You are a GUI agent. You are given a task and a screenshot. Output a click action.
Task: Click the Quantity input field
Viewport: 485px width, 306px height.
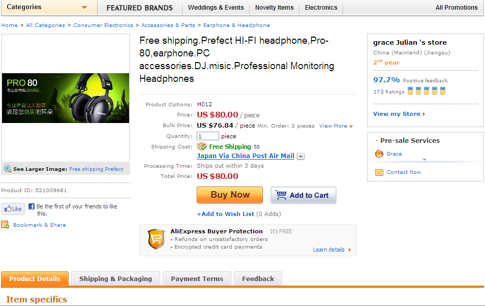coord(208,136)
